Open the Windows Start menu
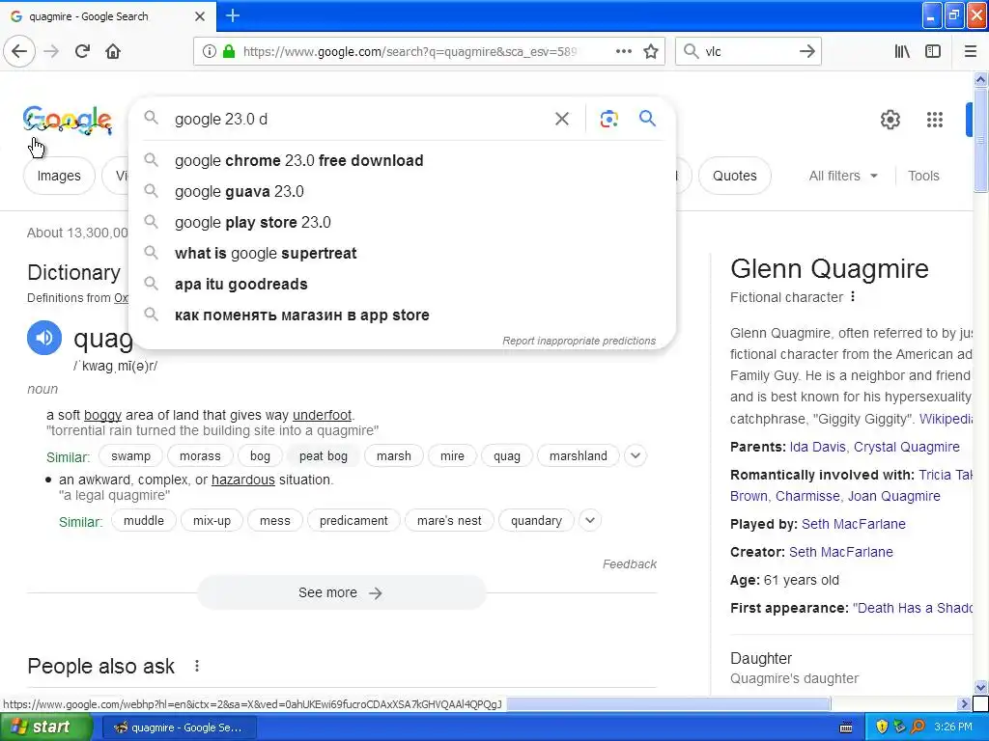 point(46,727)
